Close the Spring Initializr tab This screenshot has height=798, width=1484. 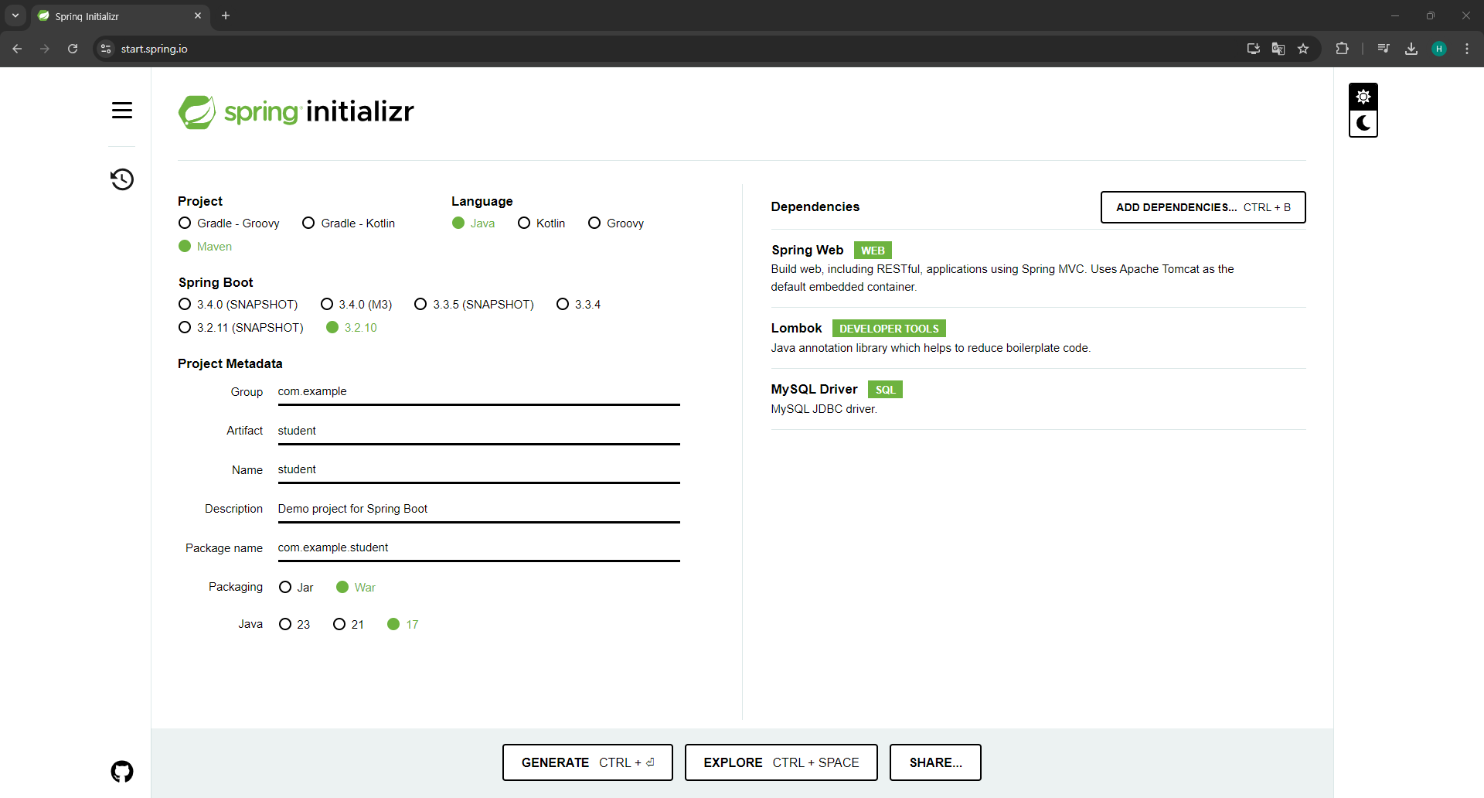[198, 15]
